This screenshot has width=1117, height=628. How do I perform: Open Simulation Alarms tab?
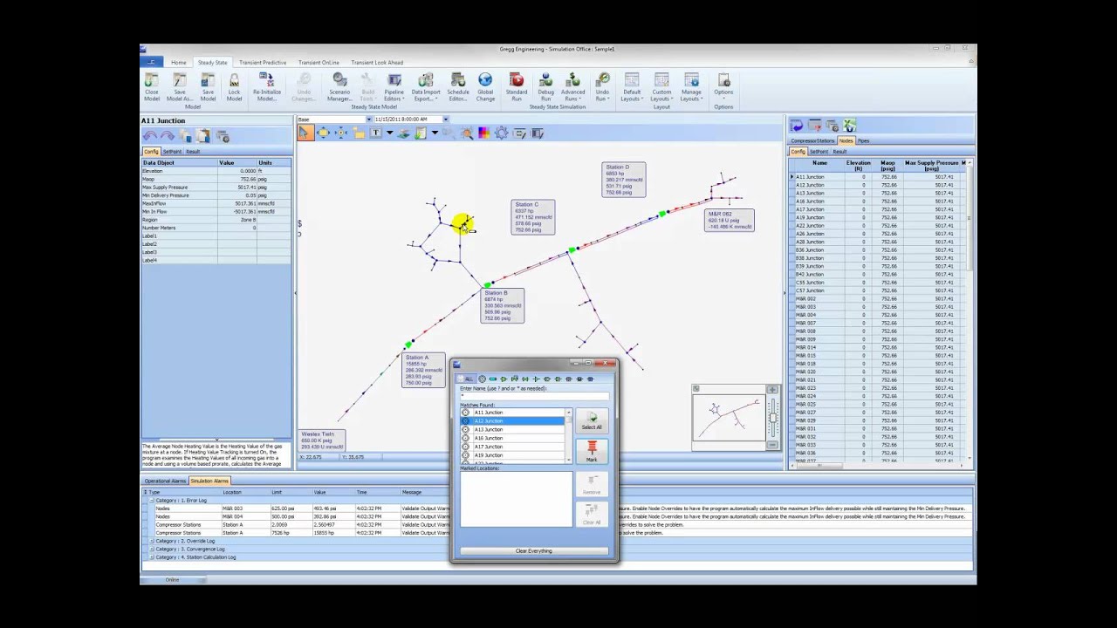pos(209,481)
